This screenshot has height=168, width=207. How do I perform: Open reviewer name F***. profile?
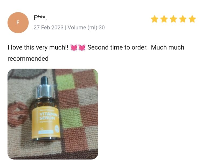click(x=40, y=18)
